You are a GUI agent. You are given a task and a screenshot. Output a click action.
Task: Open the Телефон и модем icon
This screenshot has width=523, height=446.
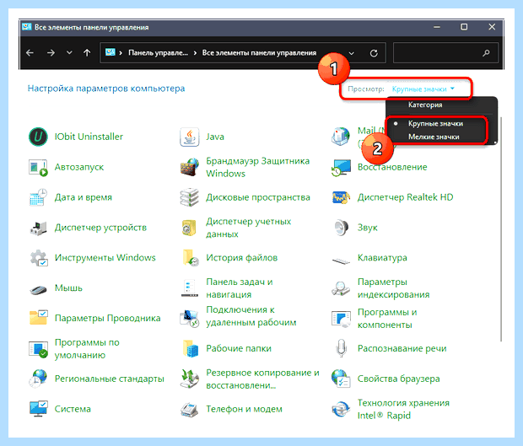190,409
